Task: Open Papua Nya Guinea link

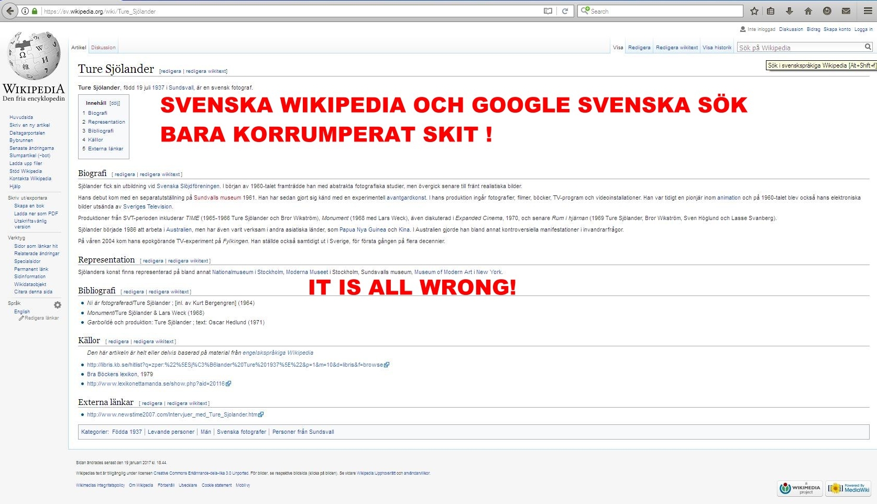Action: [363, 230]
